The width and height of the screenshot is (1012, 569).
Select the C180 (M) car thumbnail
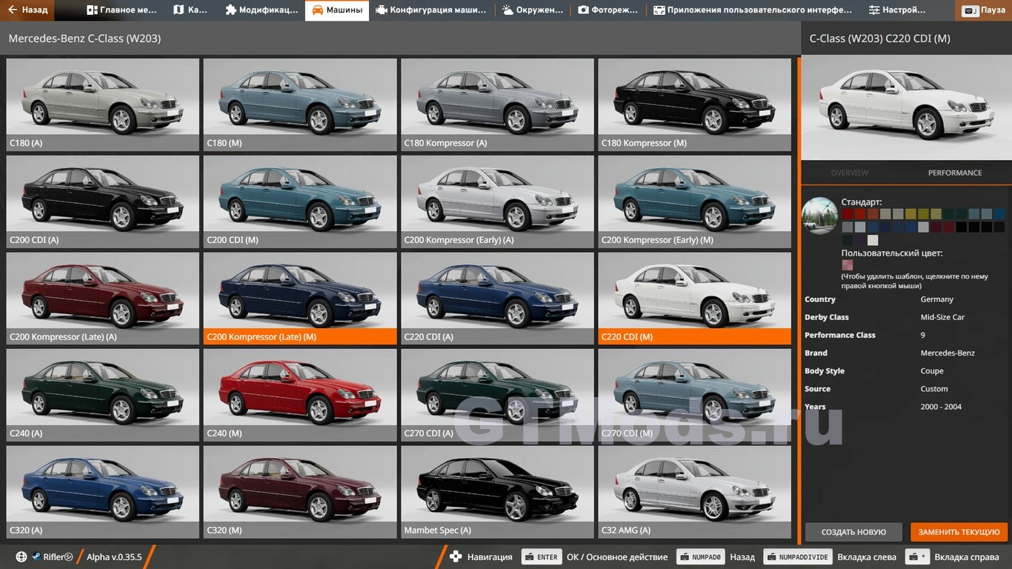(300, 104)
